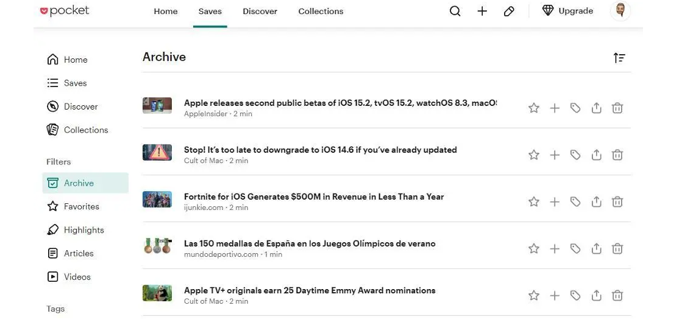Image resolution: width=682 pixels, height=325 pixels.
Task: Re-add the Stop! downgrade article to Saves
Action: point(555,155)
